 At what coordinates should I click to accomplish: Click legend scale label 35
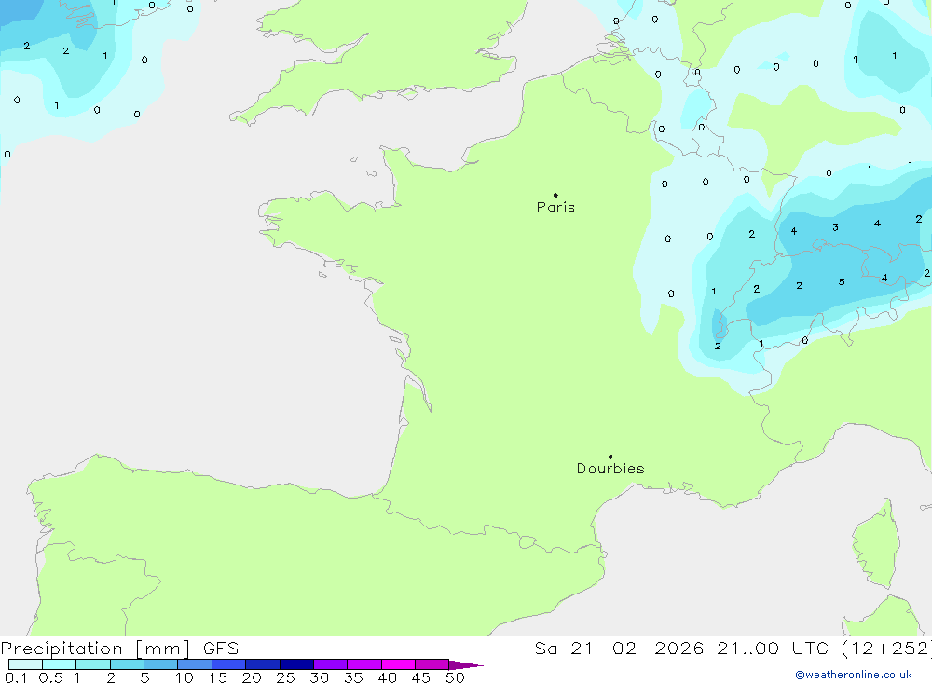point(353,677)
